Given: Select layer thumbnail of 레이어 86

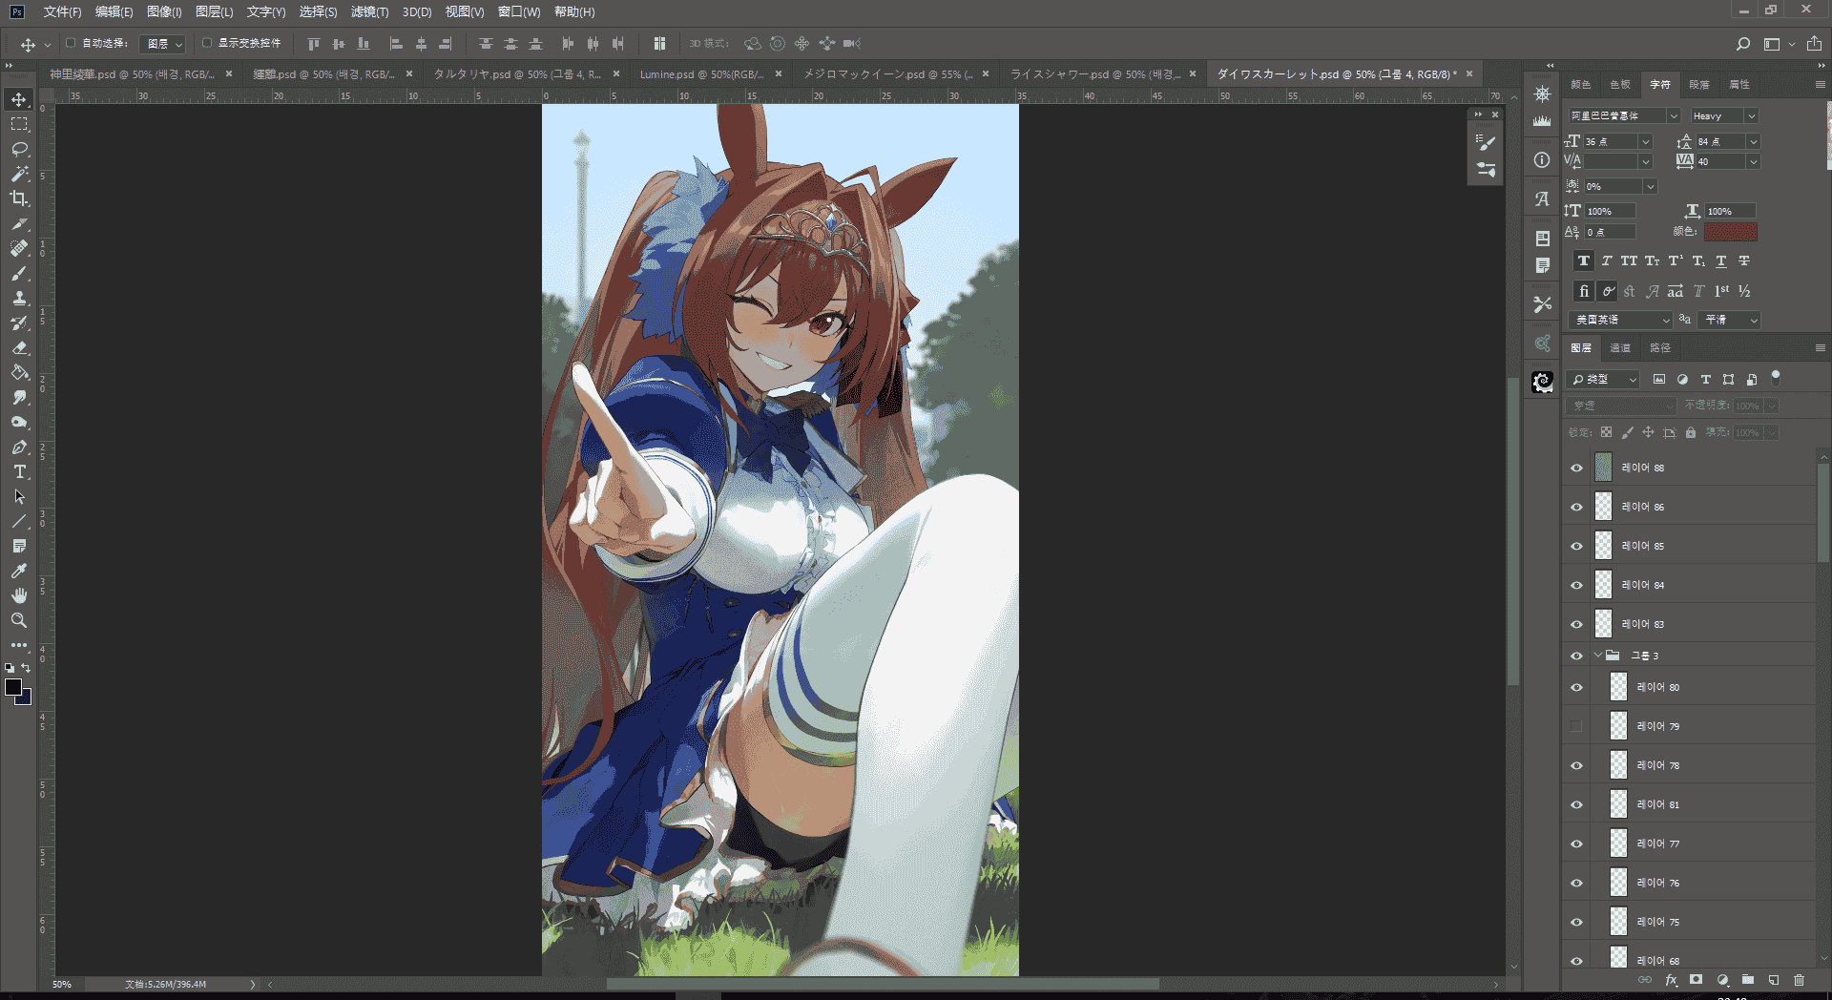Looking at the screenshot, I should [1603, 507].
